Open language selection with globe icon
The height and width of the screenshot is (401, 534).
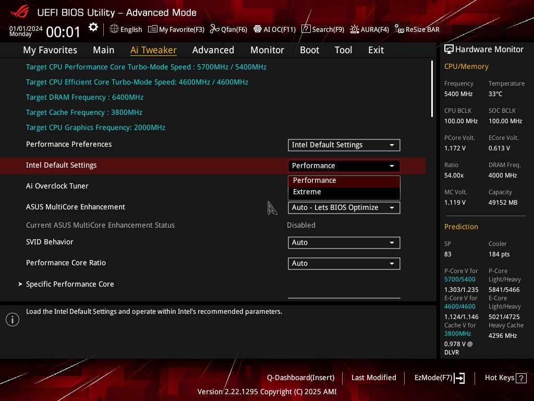[x=126, y=29]
